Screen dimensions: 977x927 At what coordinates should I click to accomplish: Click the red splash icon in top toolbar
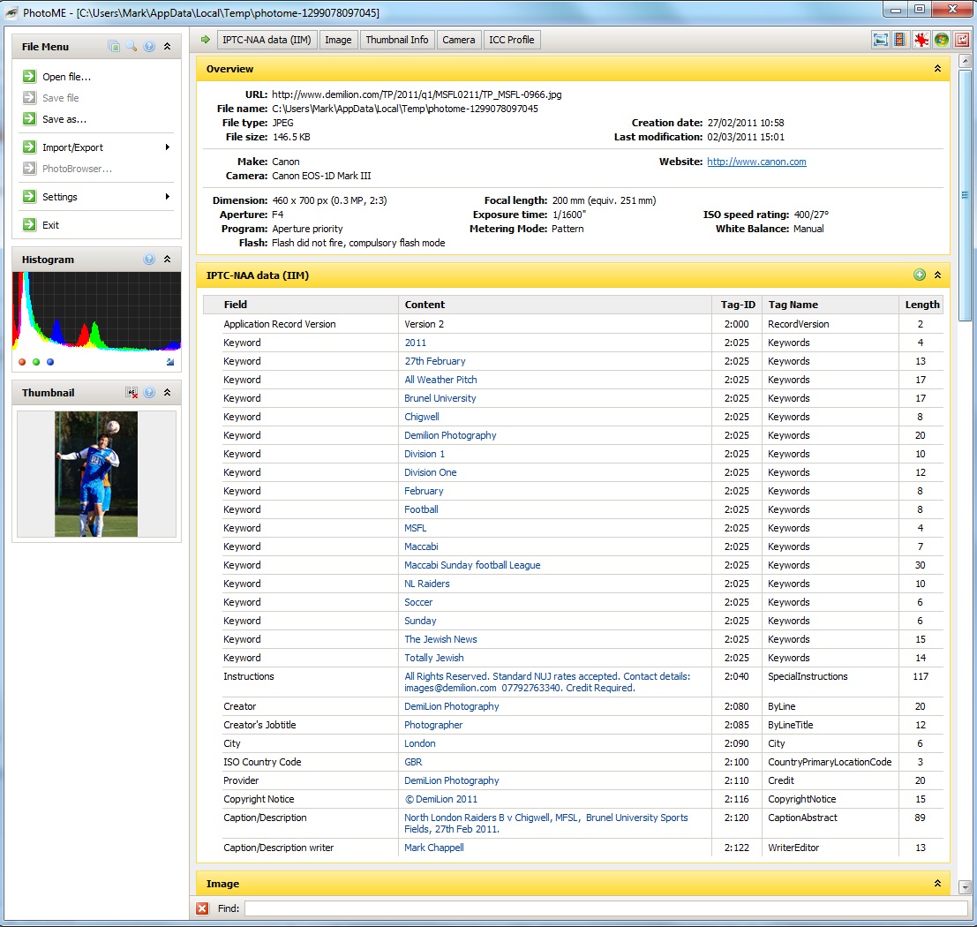tap(921, 40)
